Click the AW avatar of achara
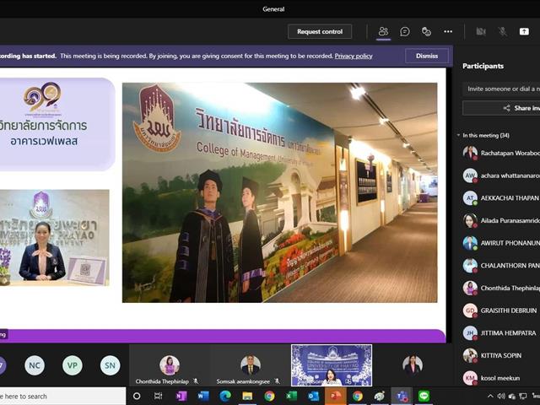 pyautogui.click(x=470, y=175)
